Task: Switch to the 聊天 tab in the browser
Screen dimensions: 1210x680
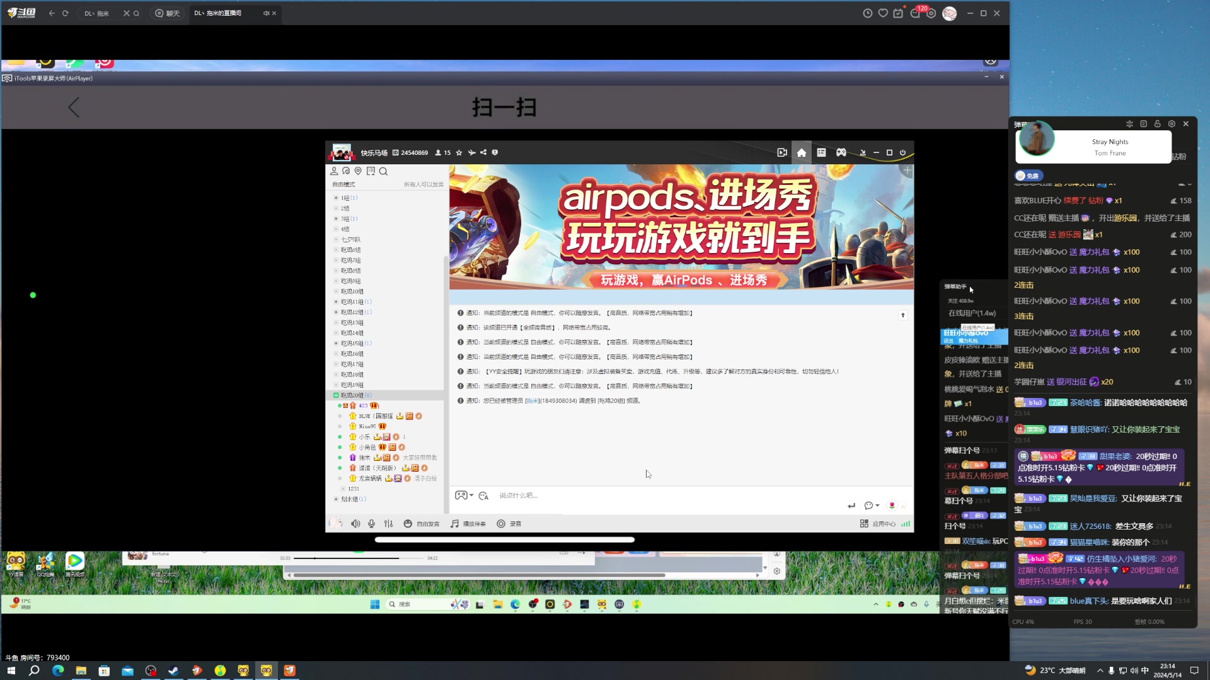Action: 167,13
